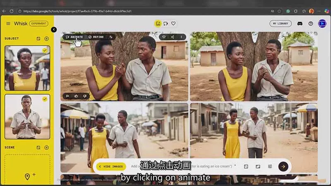Select the bottom-right street walking image
The image size is (331, 186).
254,136
